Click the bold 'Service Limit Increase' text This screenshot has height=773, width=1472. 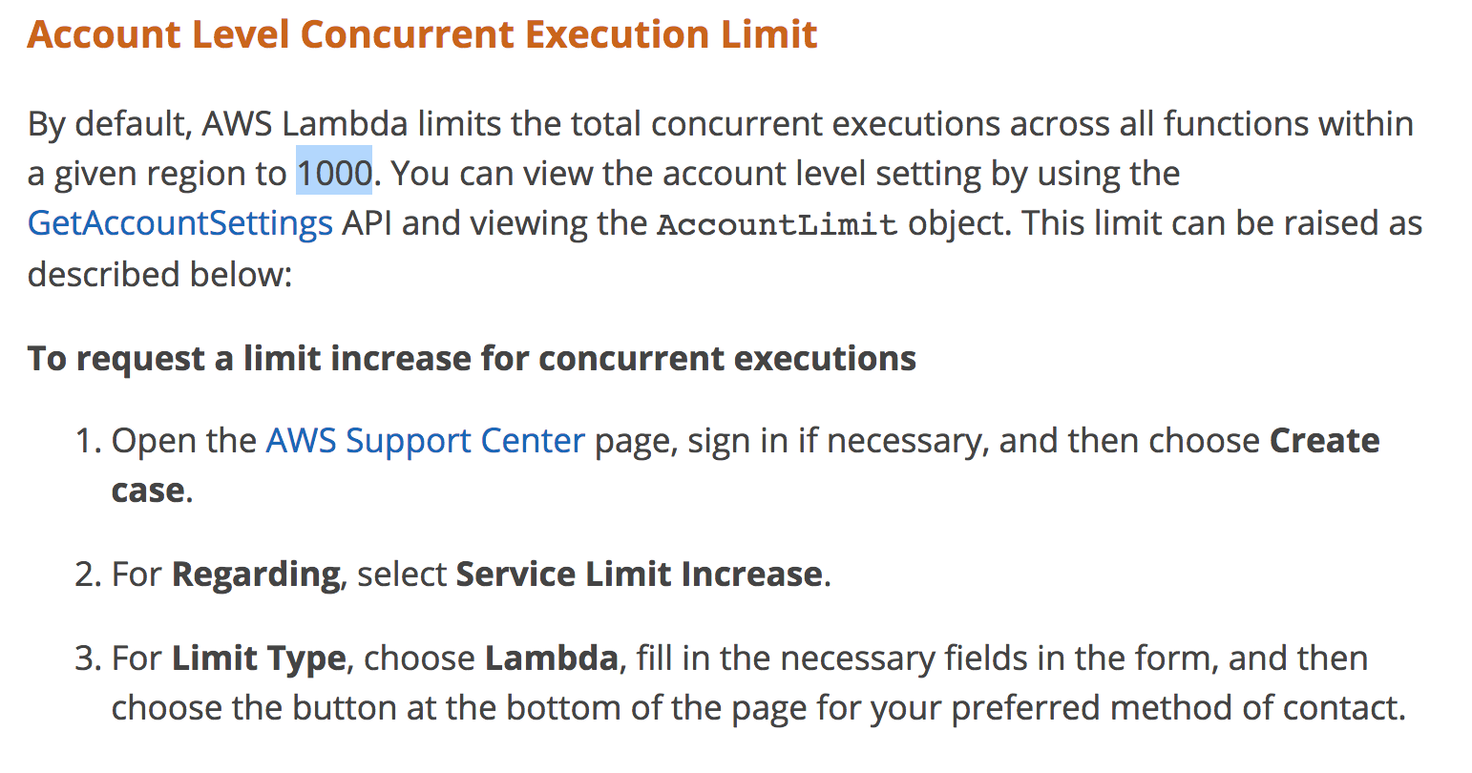(x=639, y=575)
